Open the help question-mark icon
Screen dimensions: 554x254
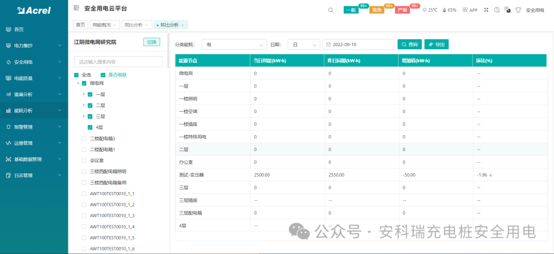pyautogui.click(x=497, y=10)
